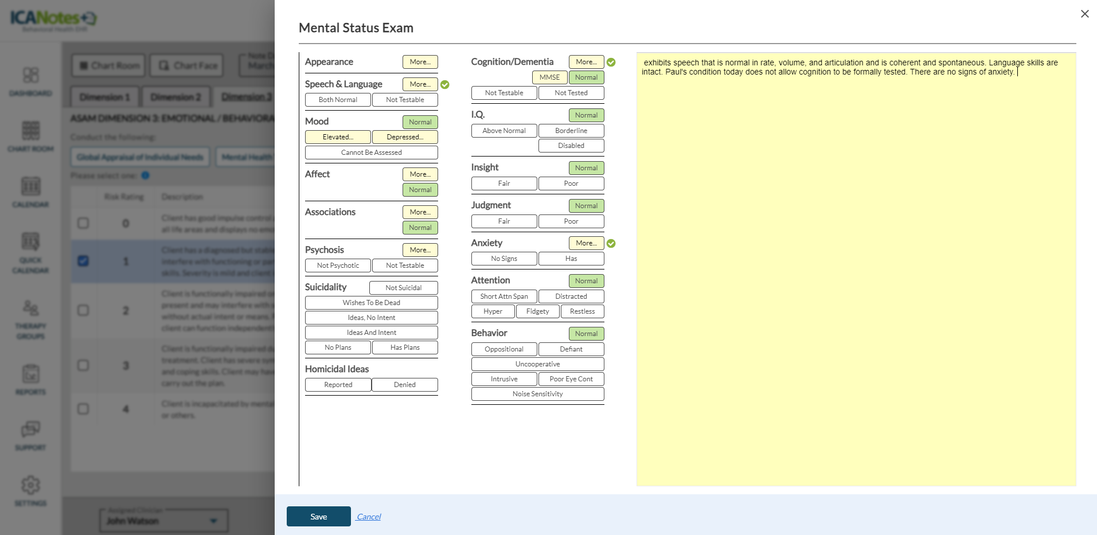Check the risk rating 4 checkbox
Image resolution: width=1097 pixels, height=535 pixels.
[83, 409]
